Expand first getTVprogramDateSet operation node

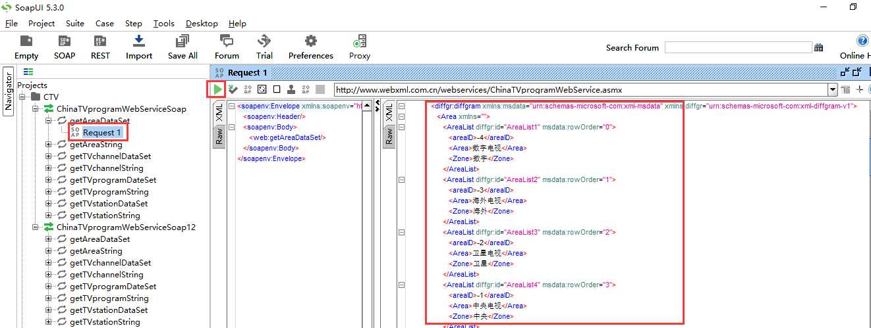49,180
